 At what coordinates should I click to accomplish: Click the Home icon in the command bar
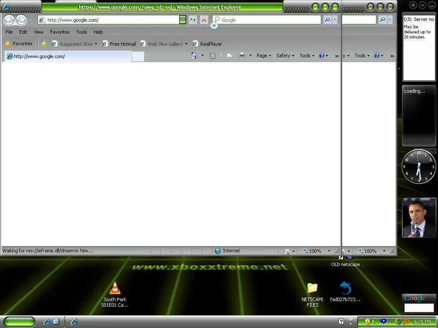tap(194, 56)
